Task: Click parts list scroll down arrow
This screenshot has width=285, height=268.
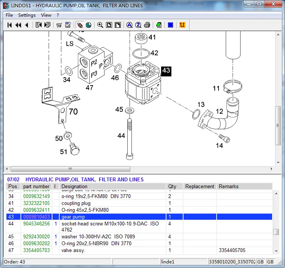Action: pos(276,252)
